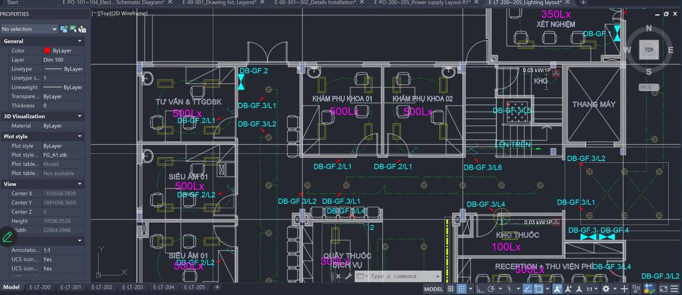Toggle show annotation objects icon
Viewport: 682px width, 295px height.
[558, 289]
